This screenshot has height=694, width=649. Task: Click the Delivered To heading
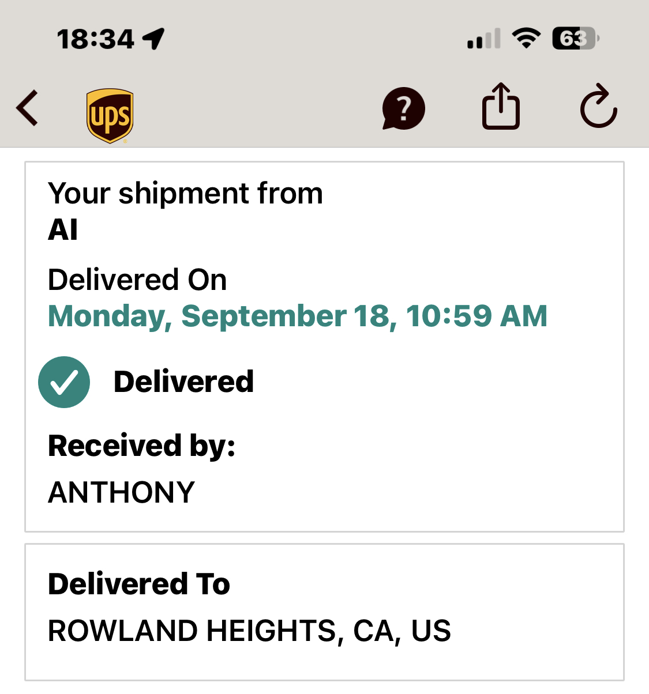pyautogui.click(x=139, y=584)
